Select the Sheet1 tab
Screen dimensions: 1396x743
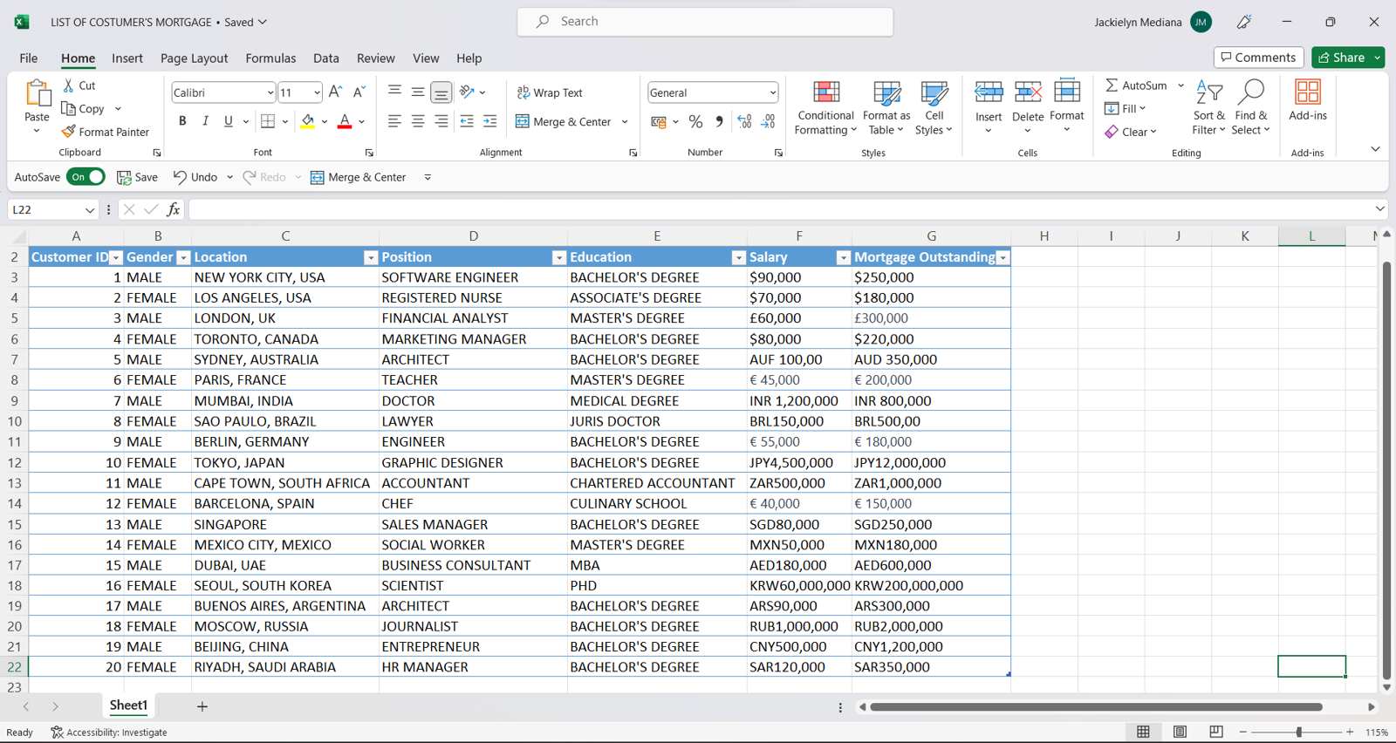pos(128,706)
